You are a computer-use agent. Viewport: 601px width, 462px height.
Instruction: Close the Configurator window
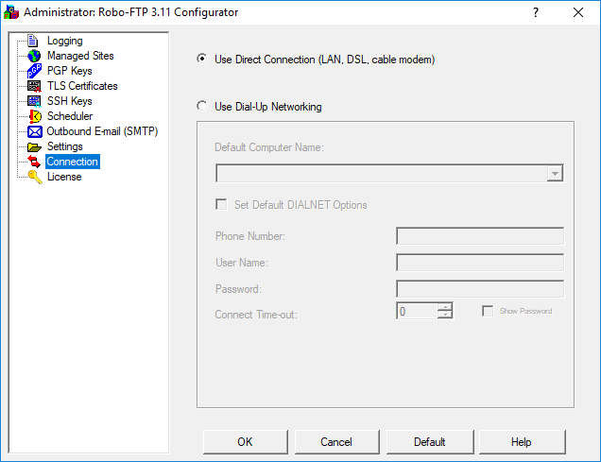(x=578, y=12)
